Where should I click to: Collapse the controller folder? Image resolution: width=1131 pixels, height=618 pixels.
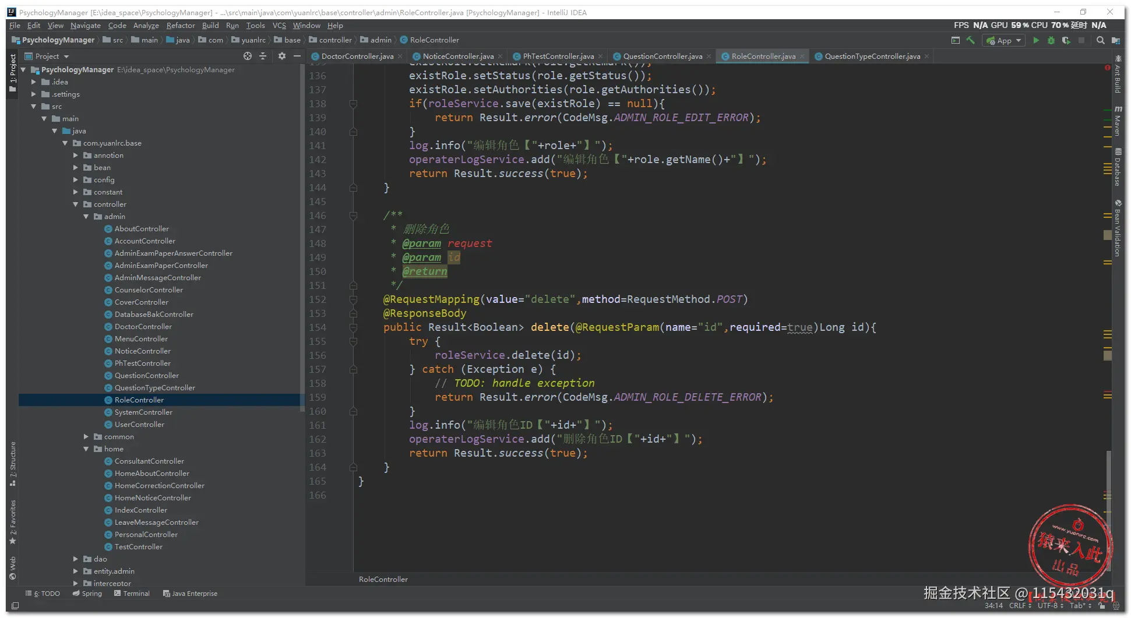(76, 204)
